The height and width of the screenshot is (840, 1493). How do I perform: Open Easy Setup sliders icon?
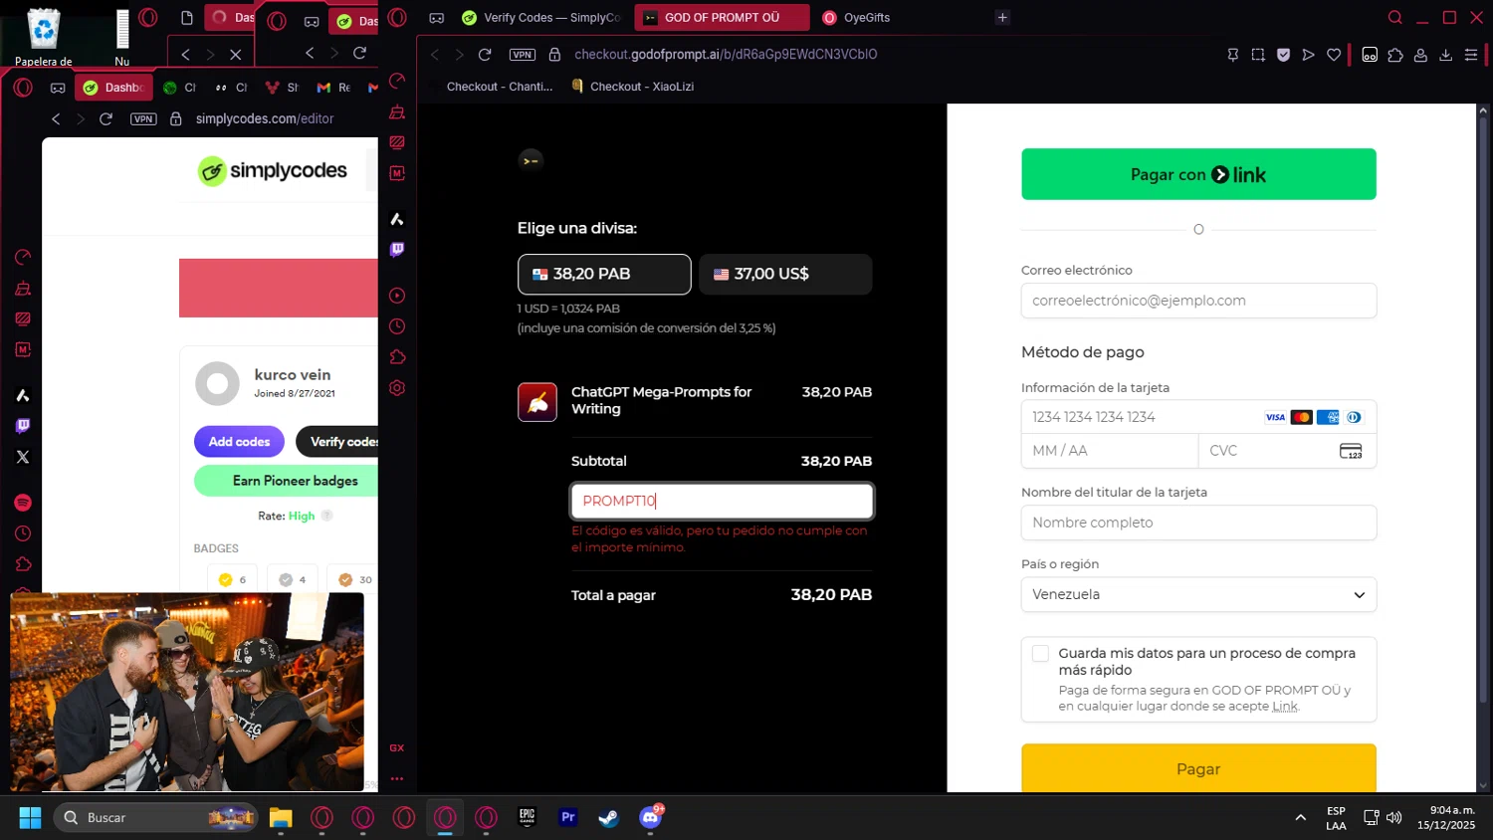(1471, 55)
